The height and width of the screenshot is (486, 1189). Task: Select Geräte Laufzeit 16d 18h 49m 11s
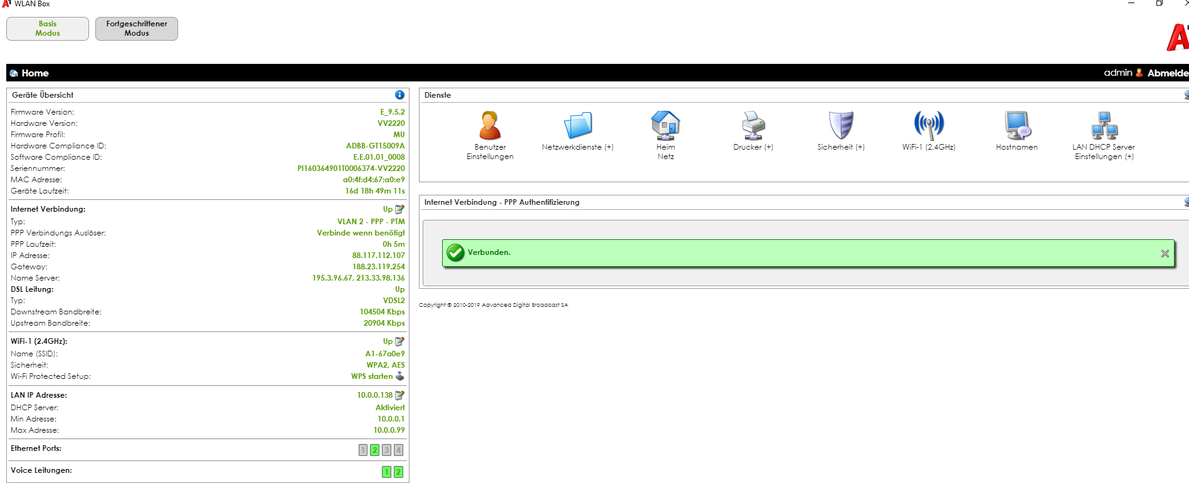click(375, 191)
